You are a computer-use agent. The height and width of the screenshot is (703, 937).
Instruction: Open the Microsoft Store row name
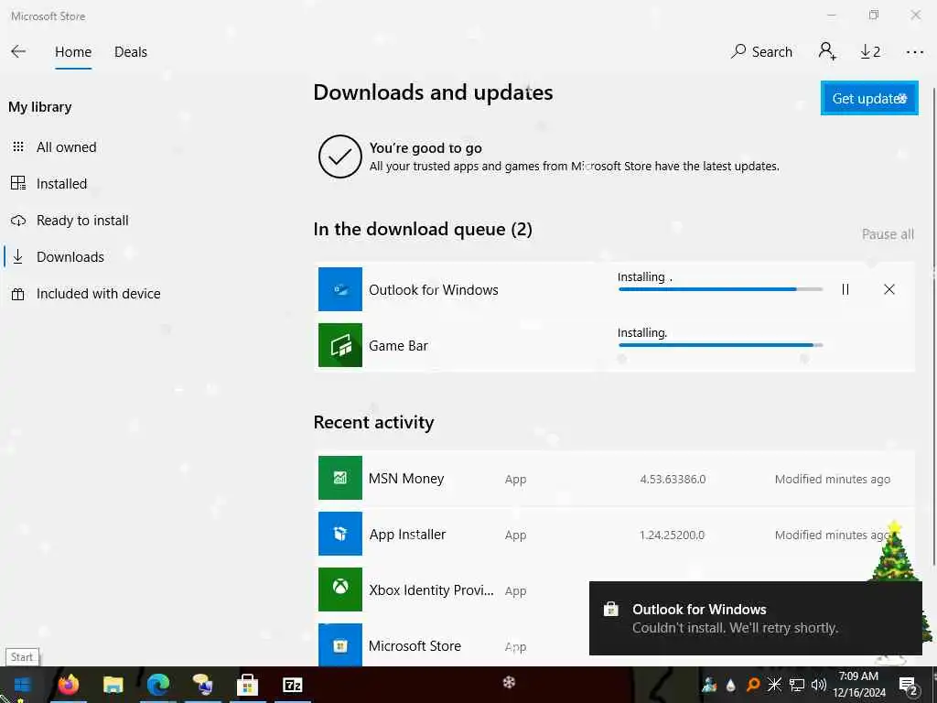pyautogui.click(x=415, y=645)
